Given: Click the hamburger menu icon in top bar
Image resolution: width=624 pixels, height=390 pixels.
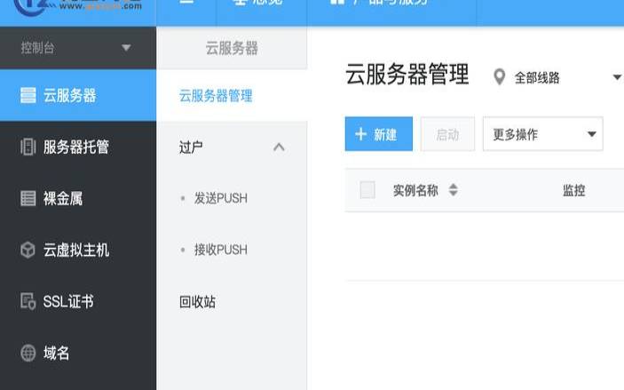Looking at the screenshot, I should point(186,4).
